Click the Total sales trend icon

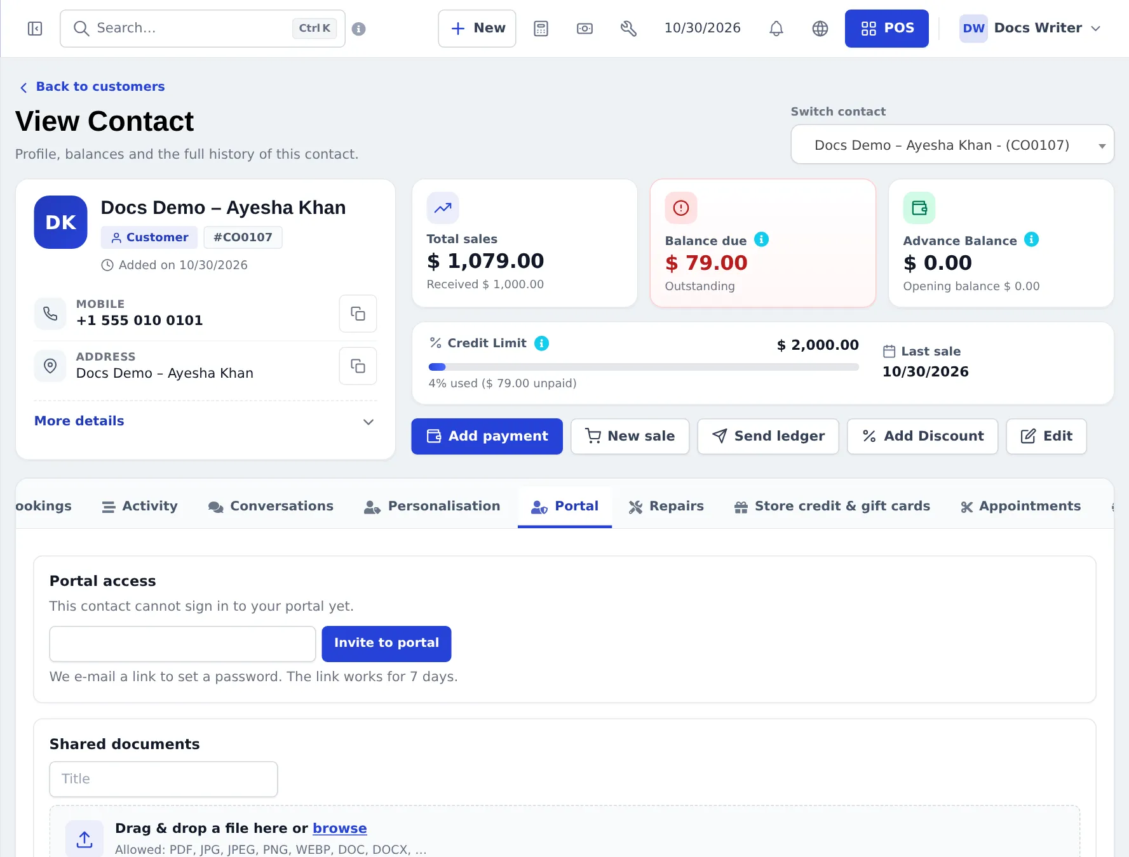pos(443,208)
